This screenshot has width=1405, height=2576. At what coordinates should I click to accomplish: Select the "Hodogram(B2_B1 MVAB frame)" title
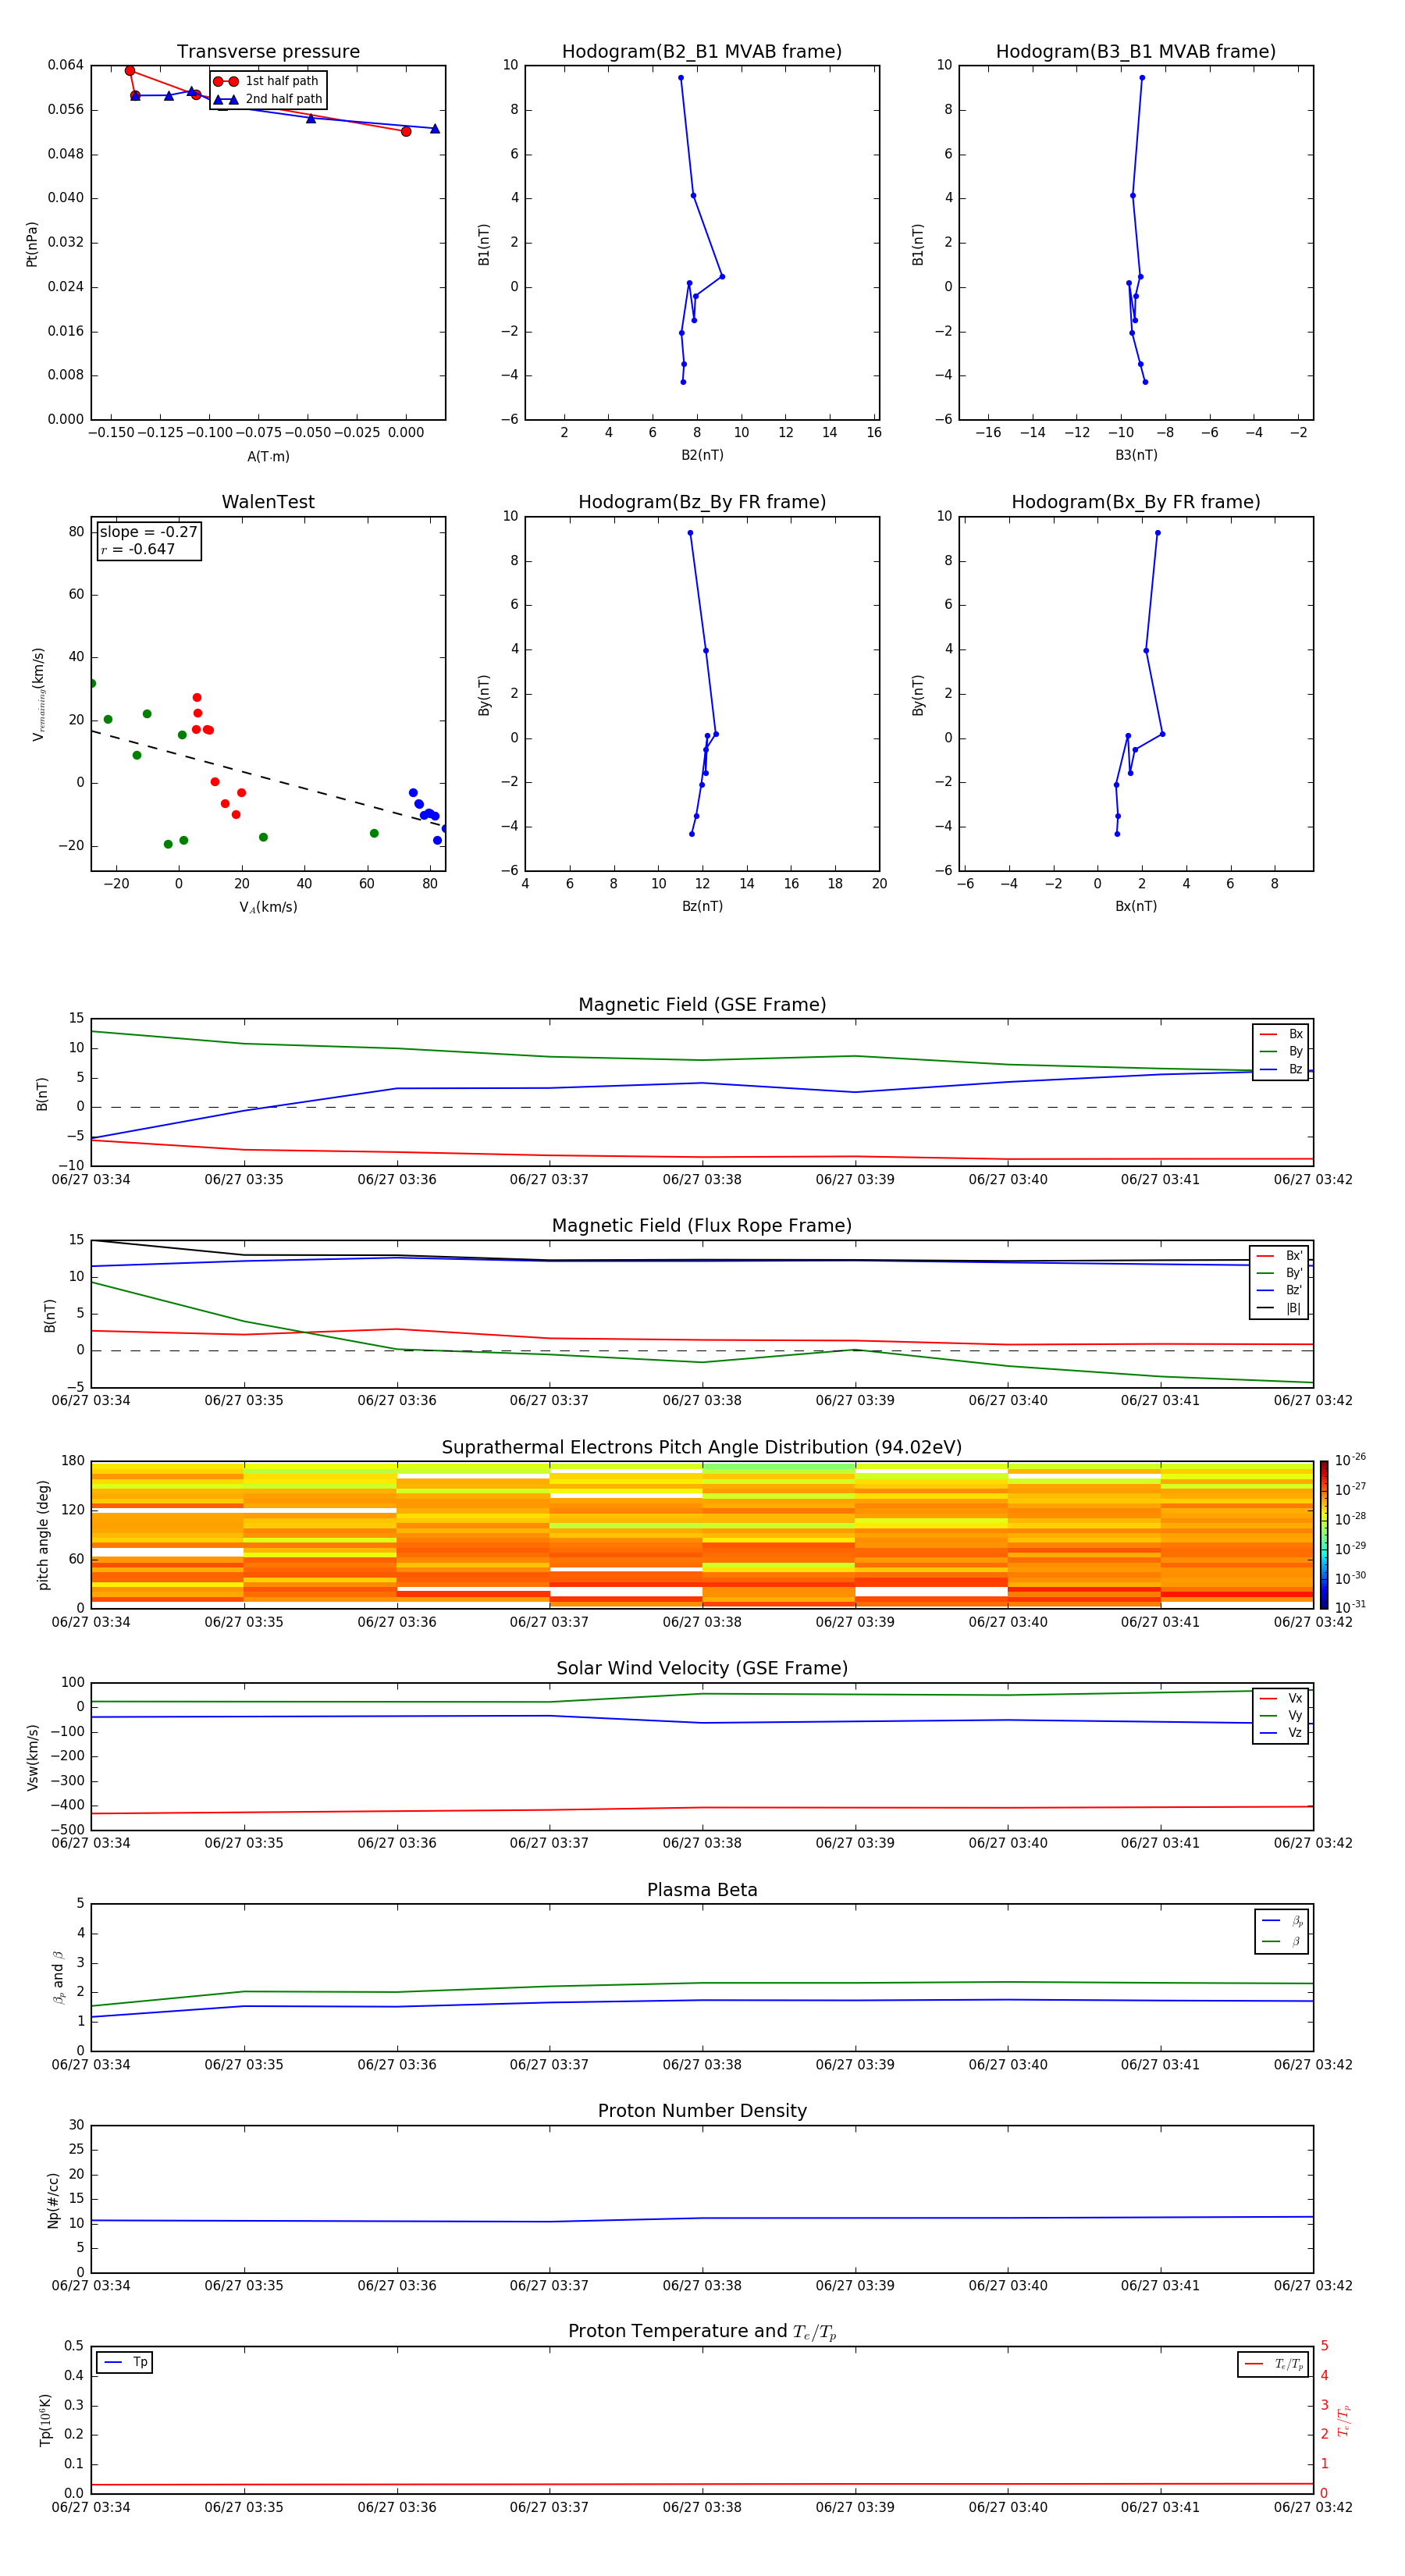point(702,52)
